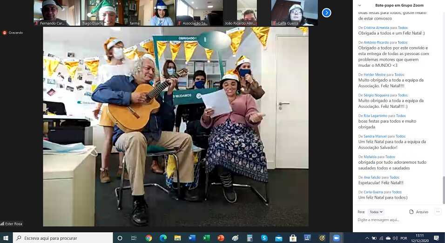Click sender name Sandra Manuel in chat

pyautogui.click(x=375, y=136)
